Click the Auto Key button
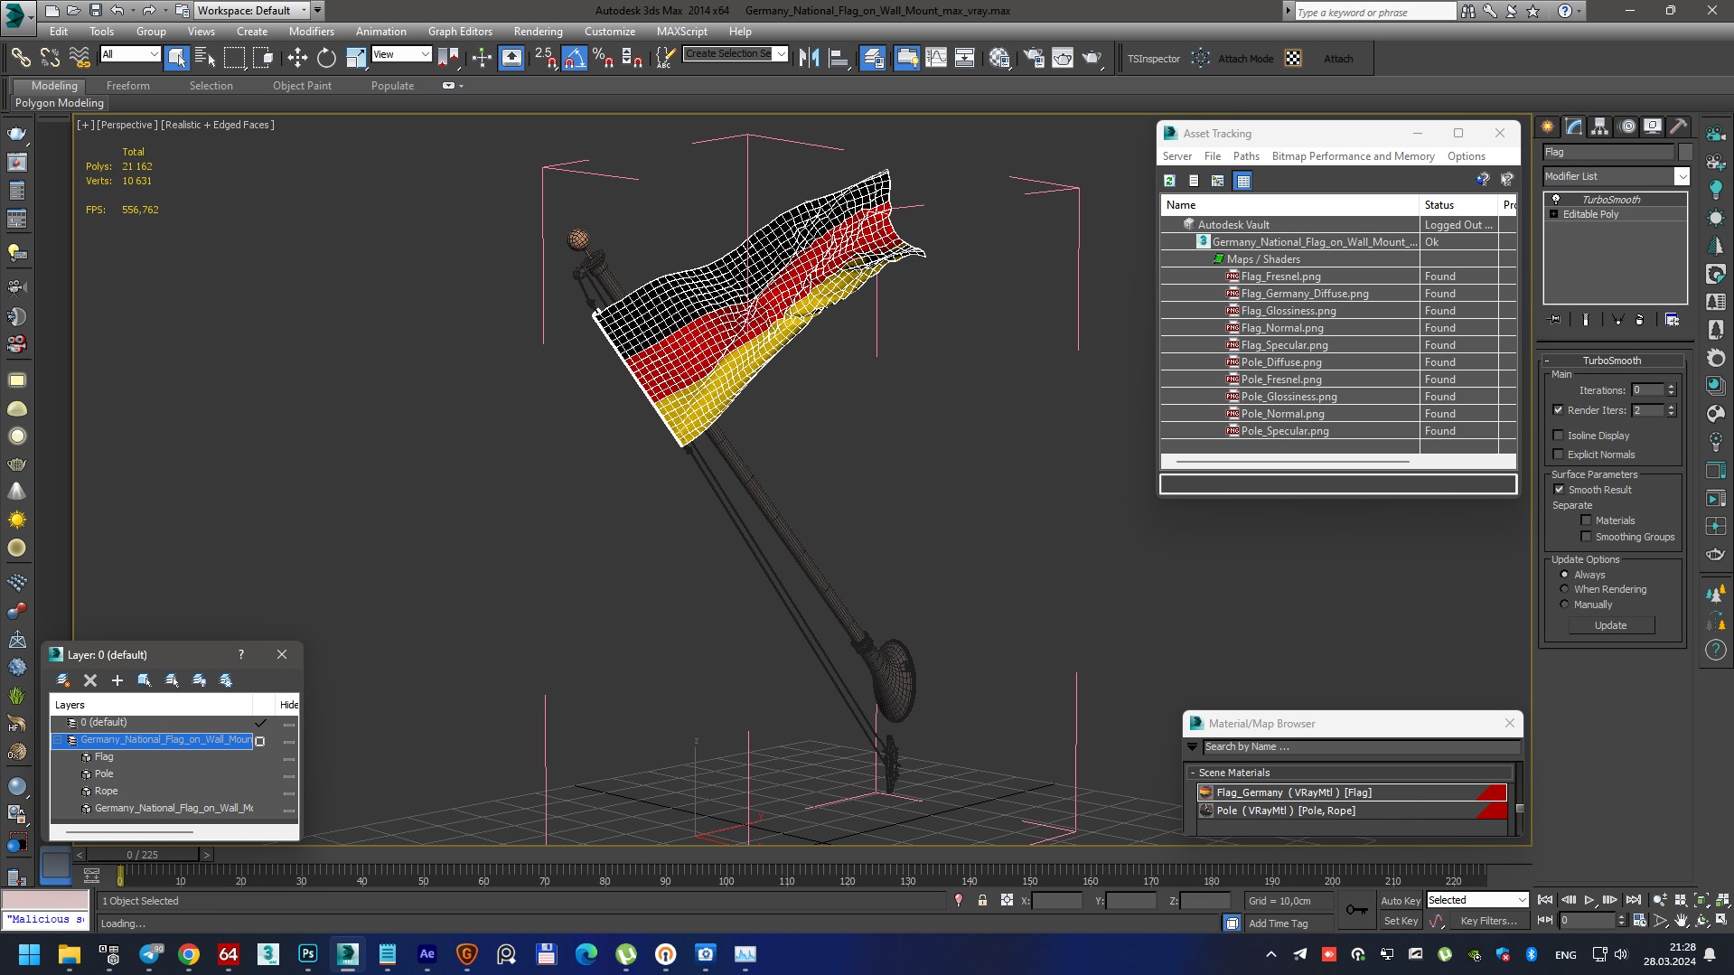Screen dimensions: 1734x975 [x=1400, y=901]
